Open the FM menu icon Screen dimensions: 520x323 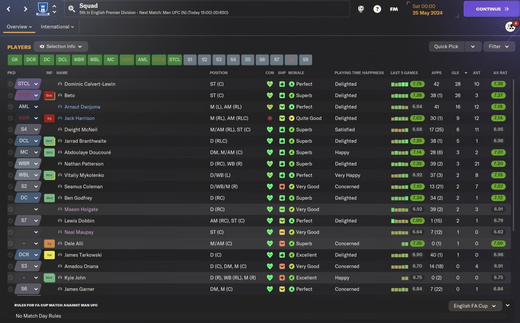394,9
